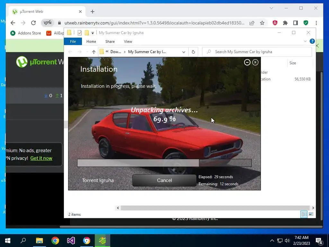The width and height of the screenshot is (329, 247).
Task: Open the Customize Quick Access Toolbar dropdown
Action: tap(93, 33)
